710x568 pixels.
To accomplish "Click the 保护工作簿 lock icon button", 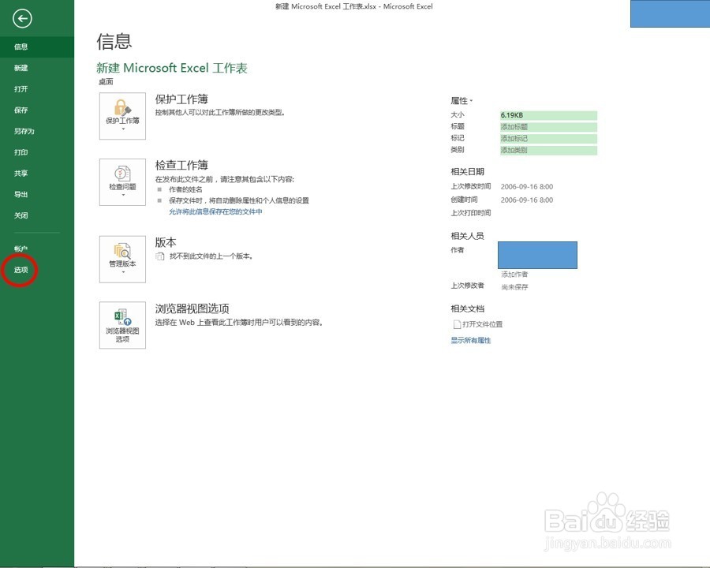I will coord(122,116).
